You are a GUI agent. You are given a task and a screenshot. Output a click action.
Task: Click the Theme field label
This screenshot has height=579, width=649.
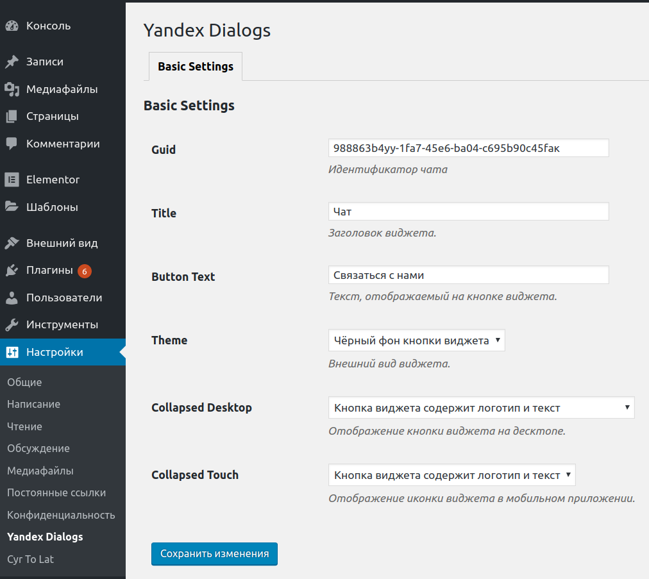169,340
